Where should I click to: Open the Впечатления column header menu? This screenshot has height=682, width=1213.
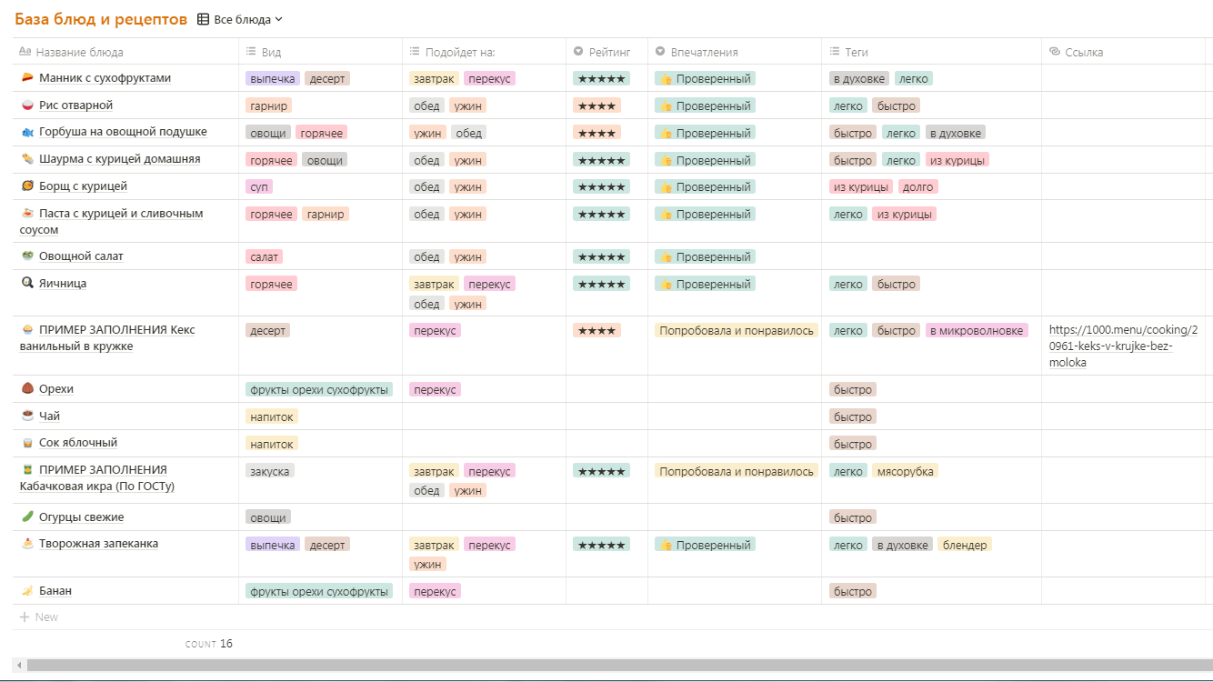735,52
